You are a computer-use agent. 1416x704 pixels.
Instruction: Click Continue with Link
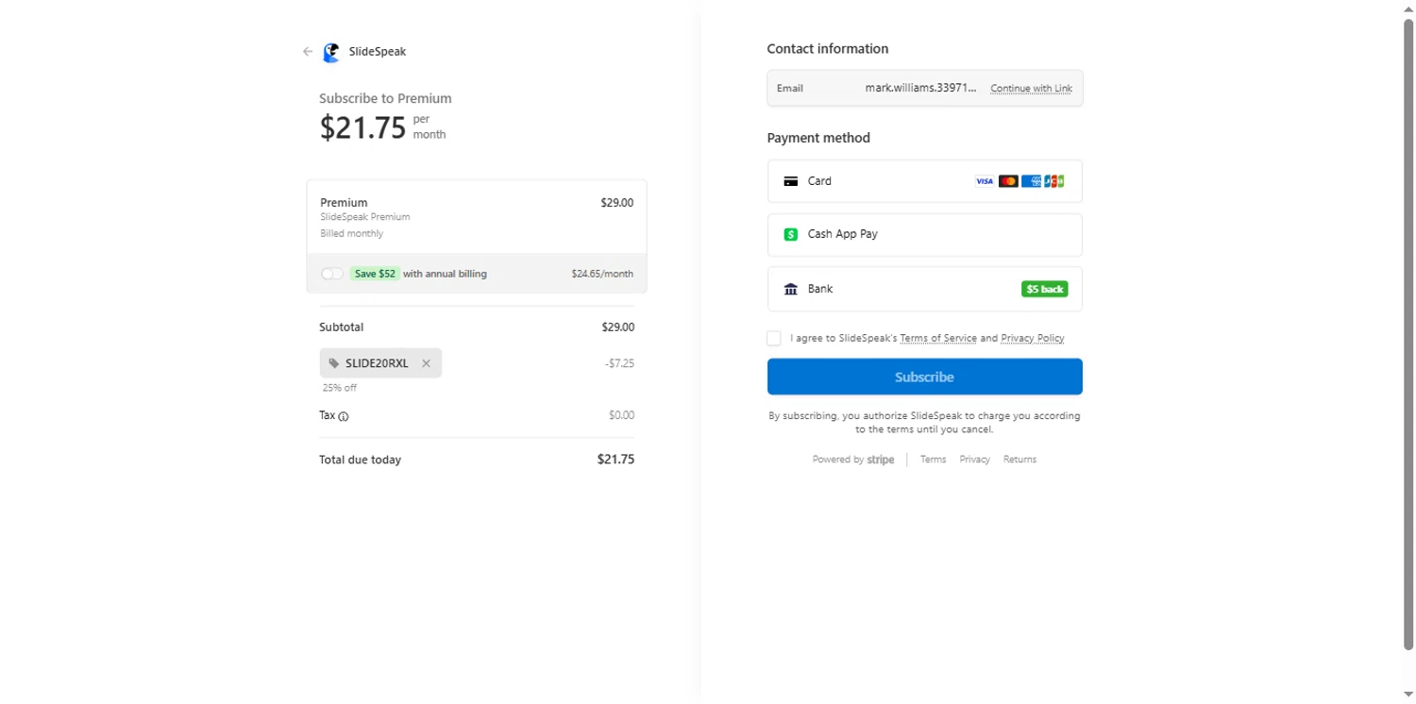(1031, 89)
